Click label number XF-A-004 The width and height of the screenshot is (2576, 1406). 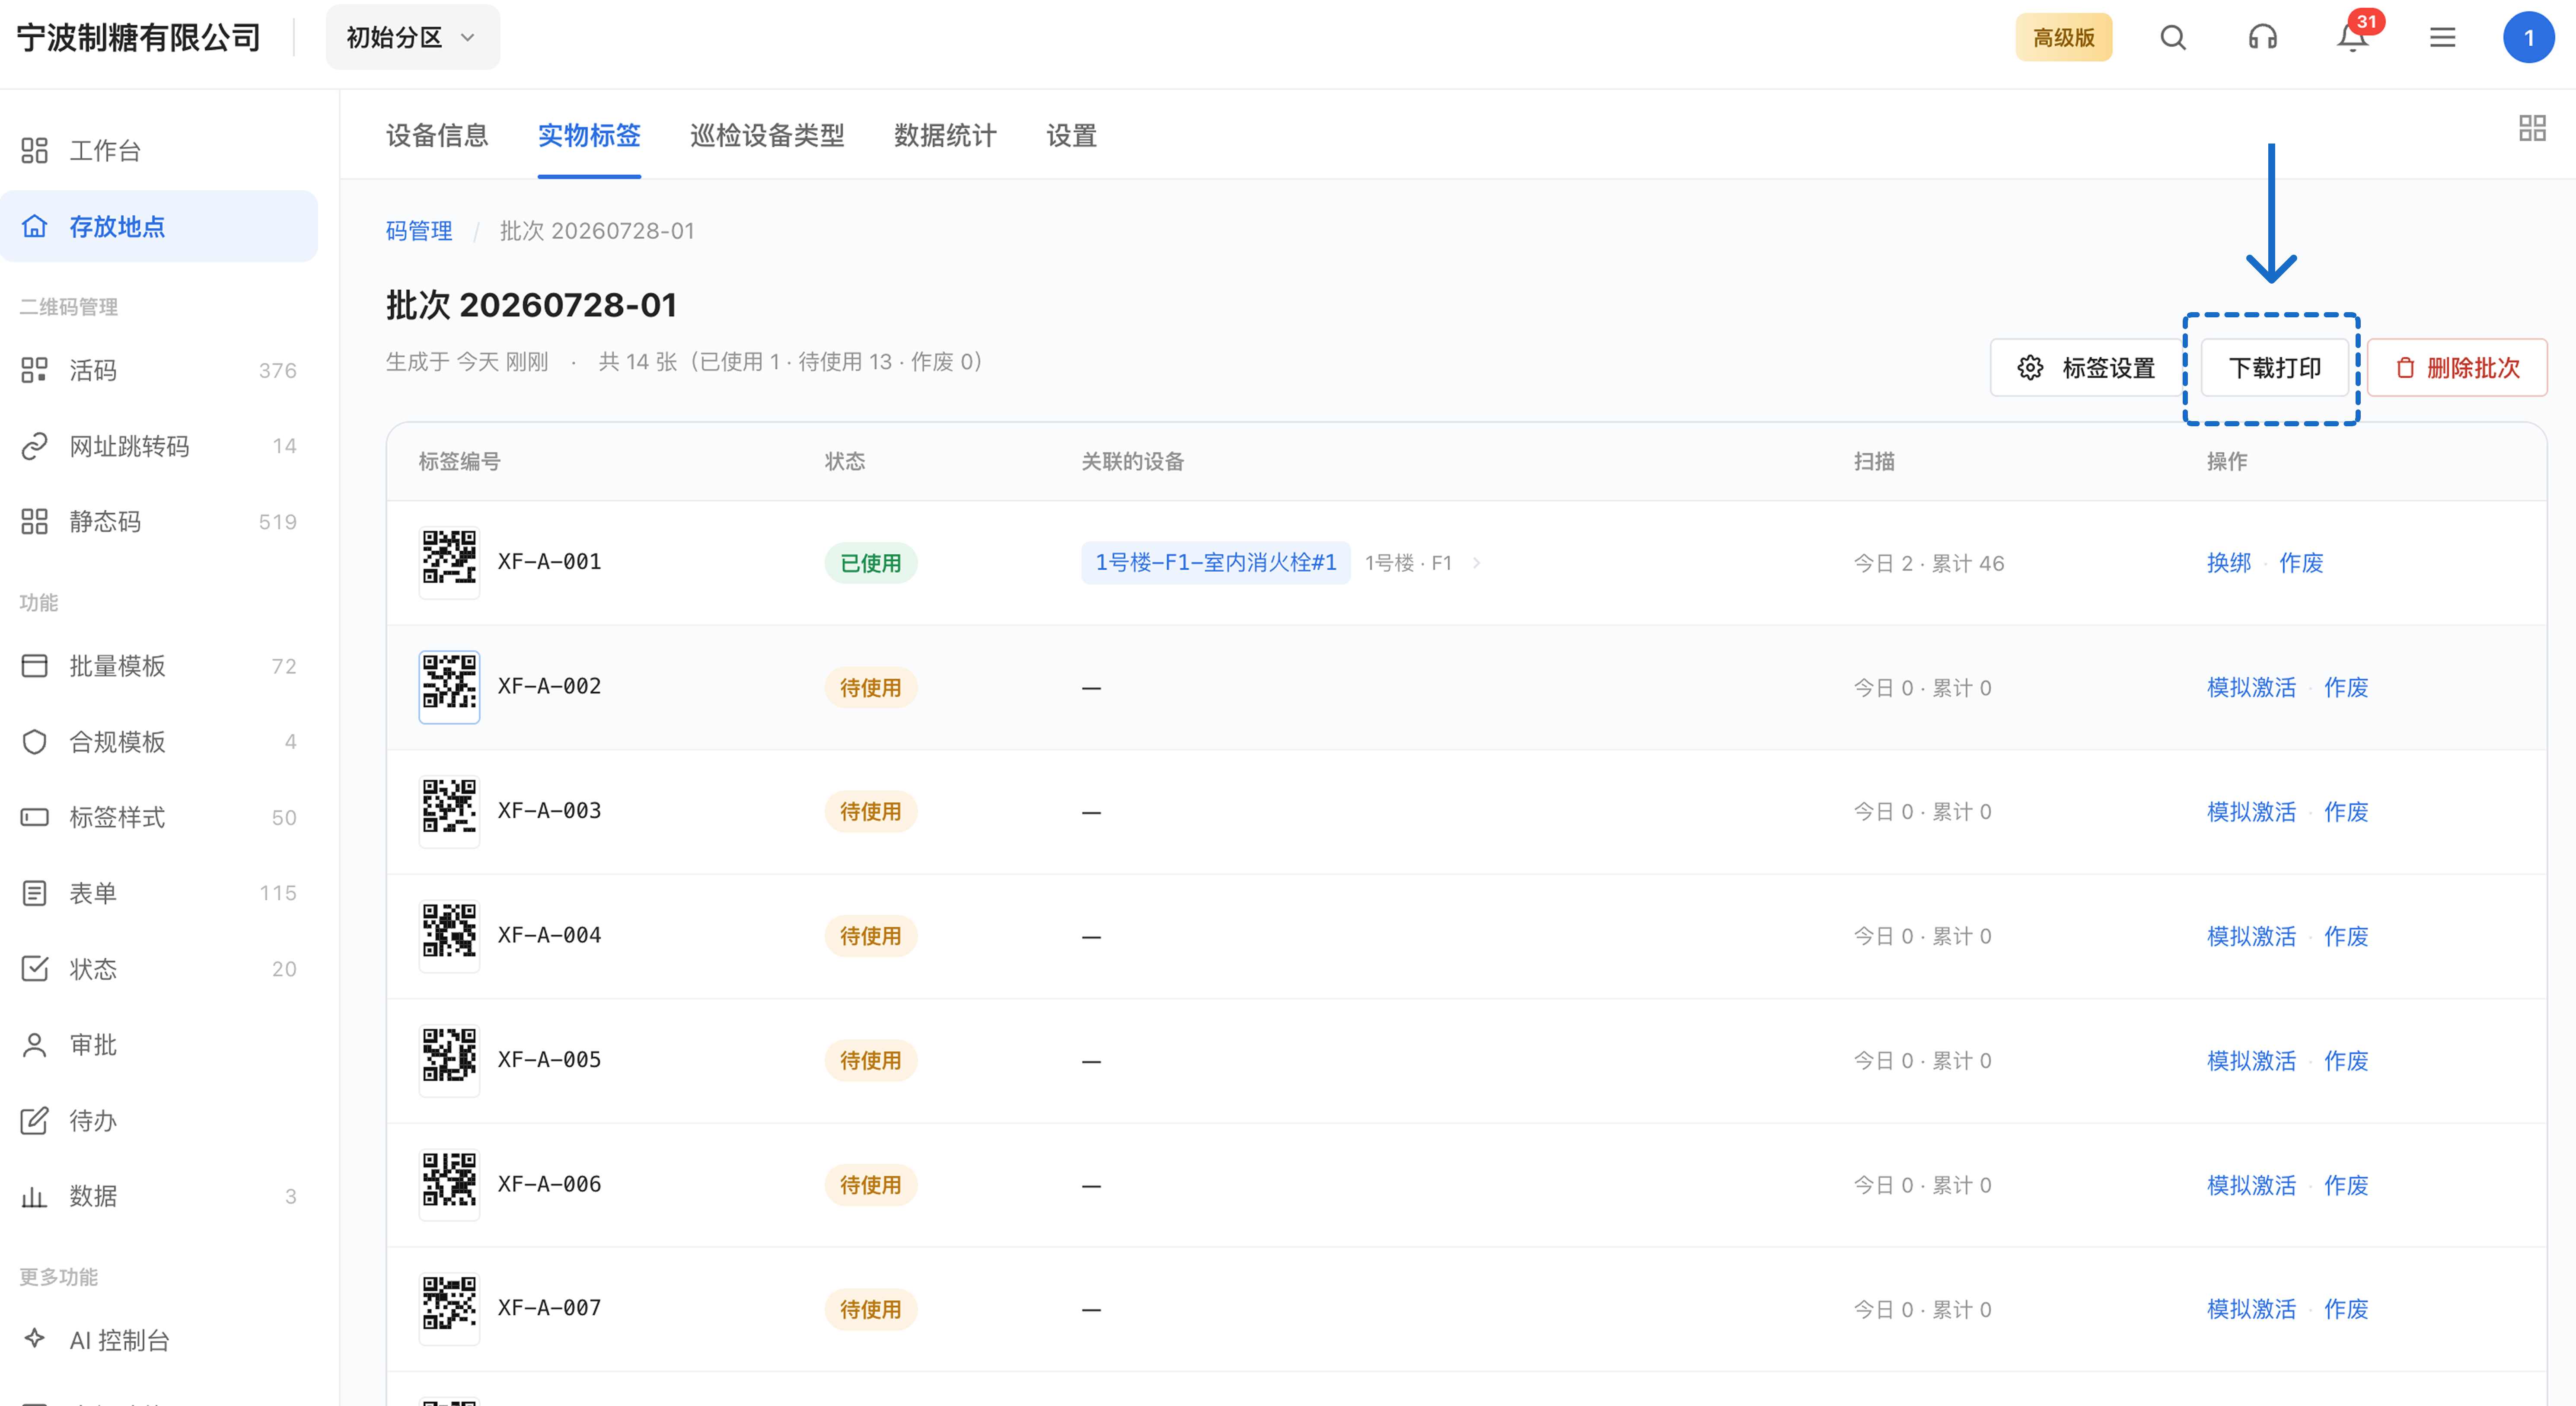pyautogui.click(x=549, y=935)
